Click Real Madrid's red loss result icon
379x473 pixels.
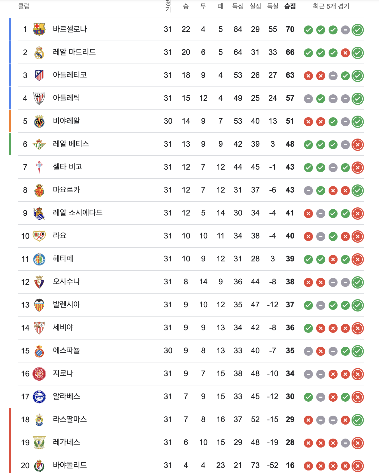pyautogui.click(x=345, y=53)
